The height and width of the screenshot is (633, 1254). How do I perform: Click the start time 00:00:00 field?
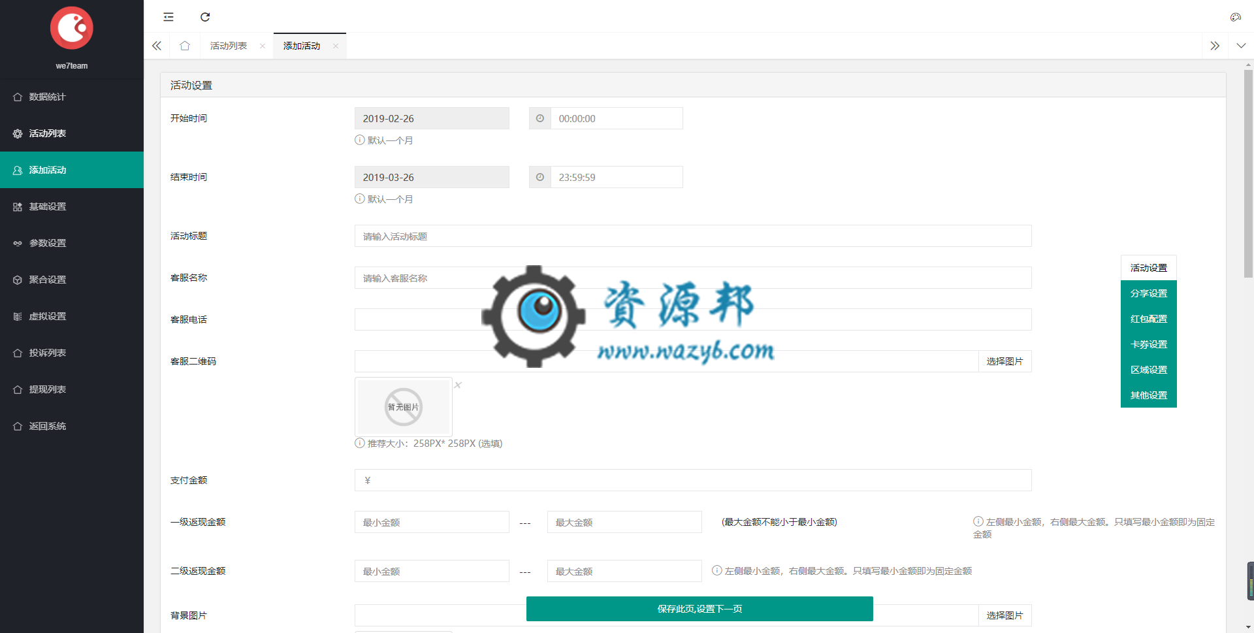pyautogui.click(x=617, y=118)
